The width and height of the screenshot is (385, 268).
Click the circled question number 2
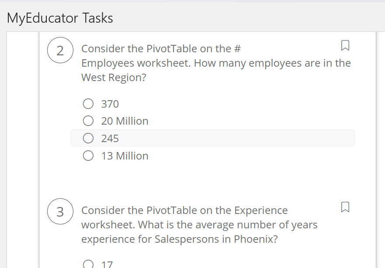pyautogui.click(x=60, y=51)
